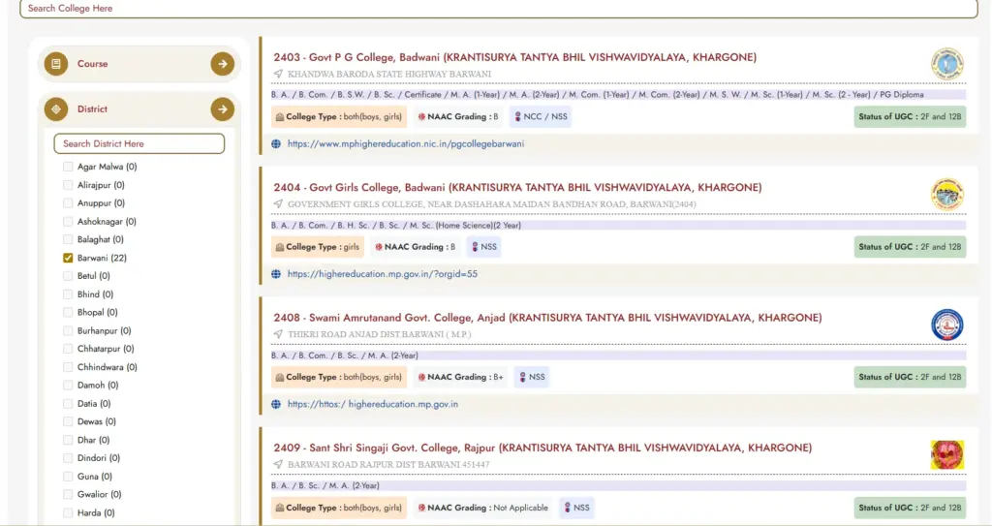Click globe icon beside pgcollegebarwani link
992x526 pixels.
click(x=276, y=143)
